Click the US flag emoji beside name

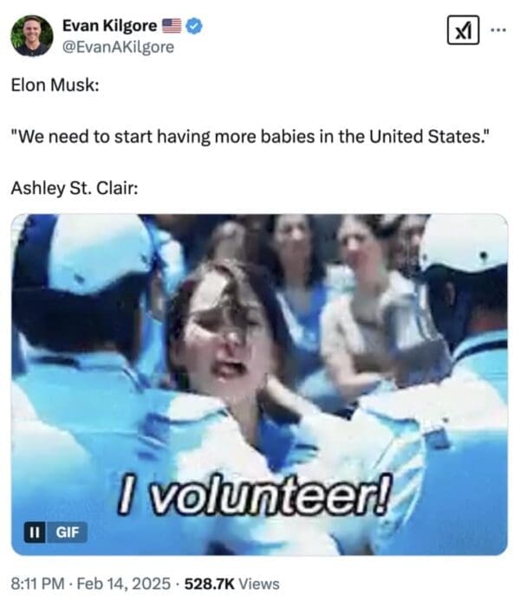click(x=172, y=26)
